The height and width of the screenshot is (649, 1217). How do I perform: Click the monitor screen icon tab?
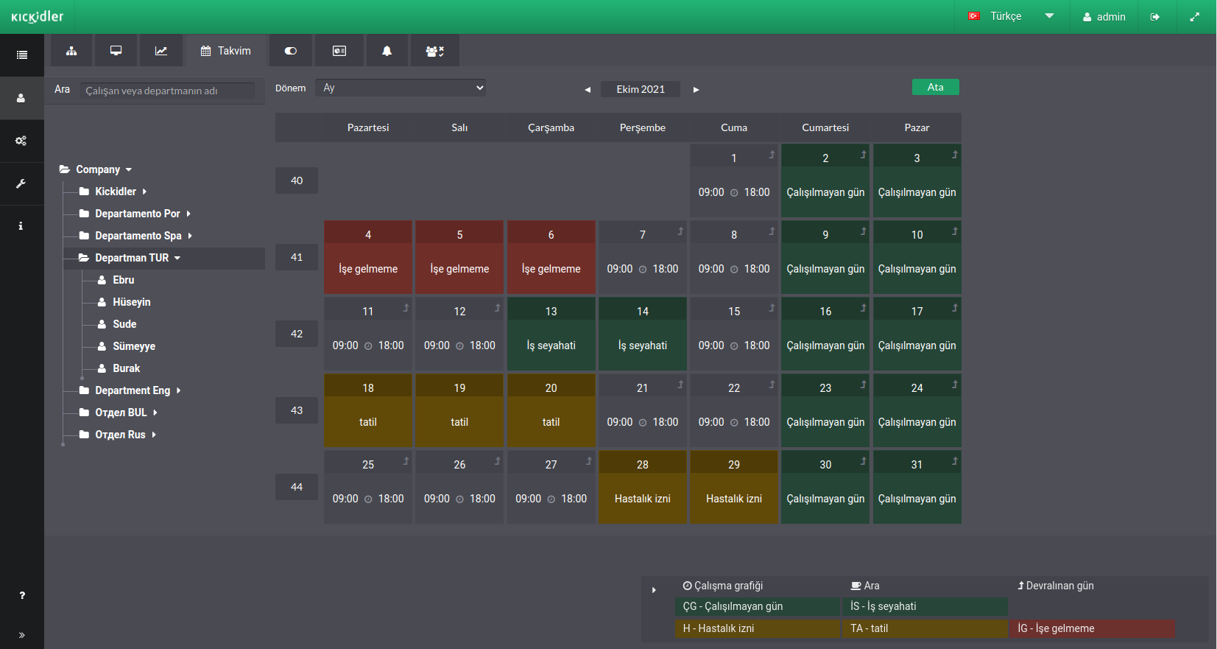point(116,51)
